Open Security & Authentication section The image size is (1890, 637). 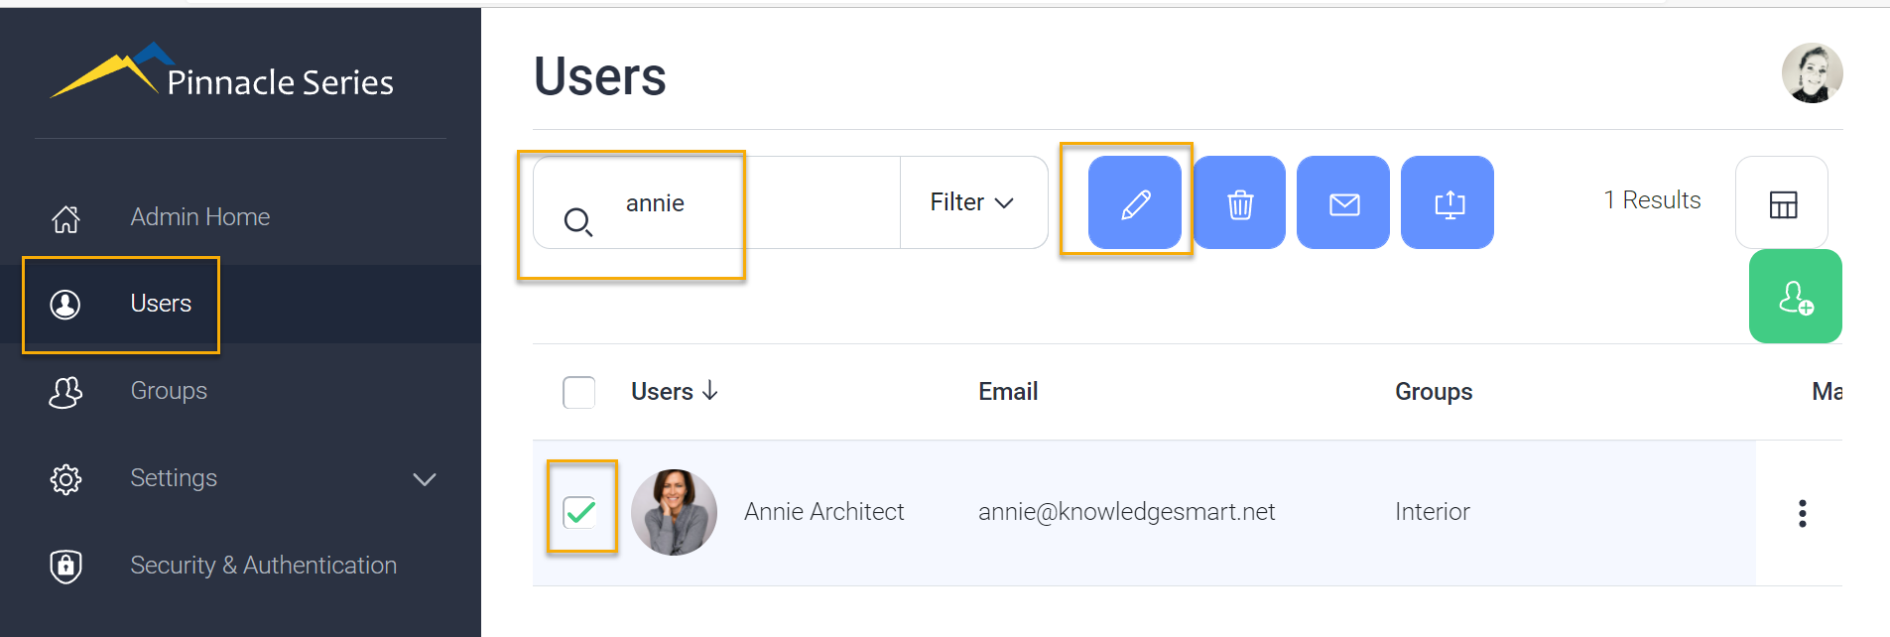tap(263, 566)
